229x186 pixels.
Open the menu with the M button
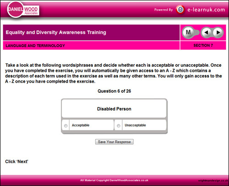point(188,32)
